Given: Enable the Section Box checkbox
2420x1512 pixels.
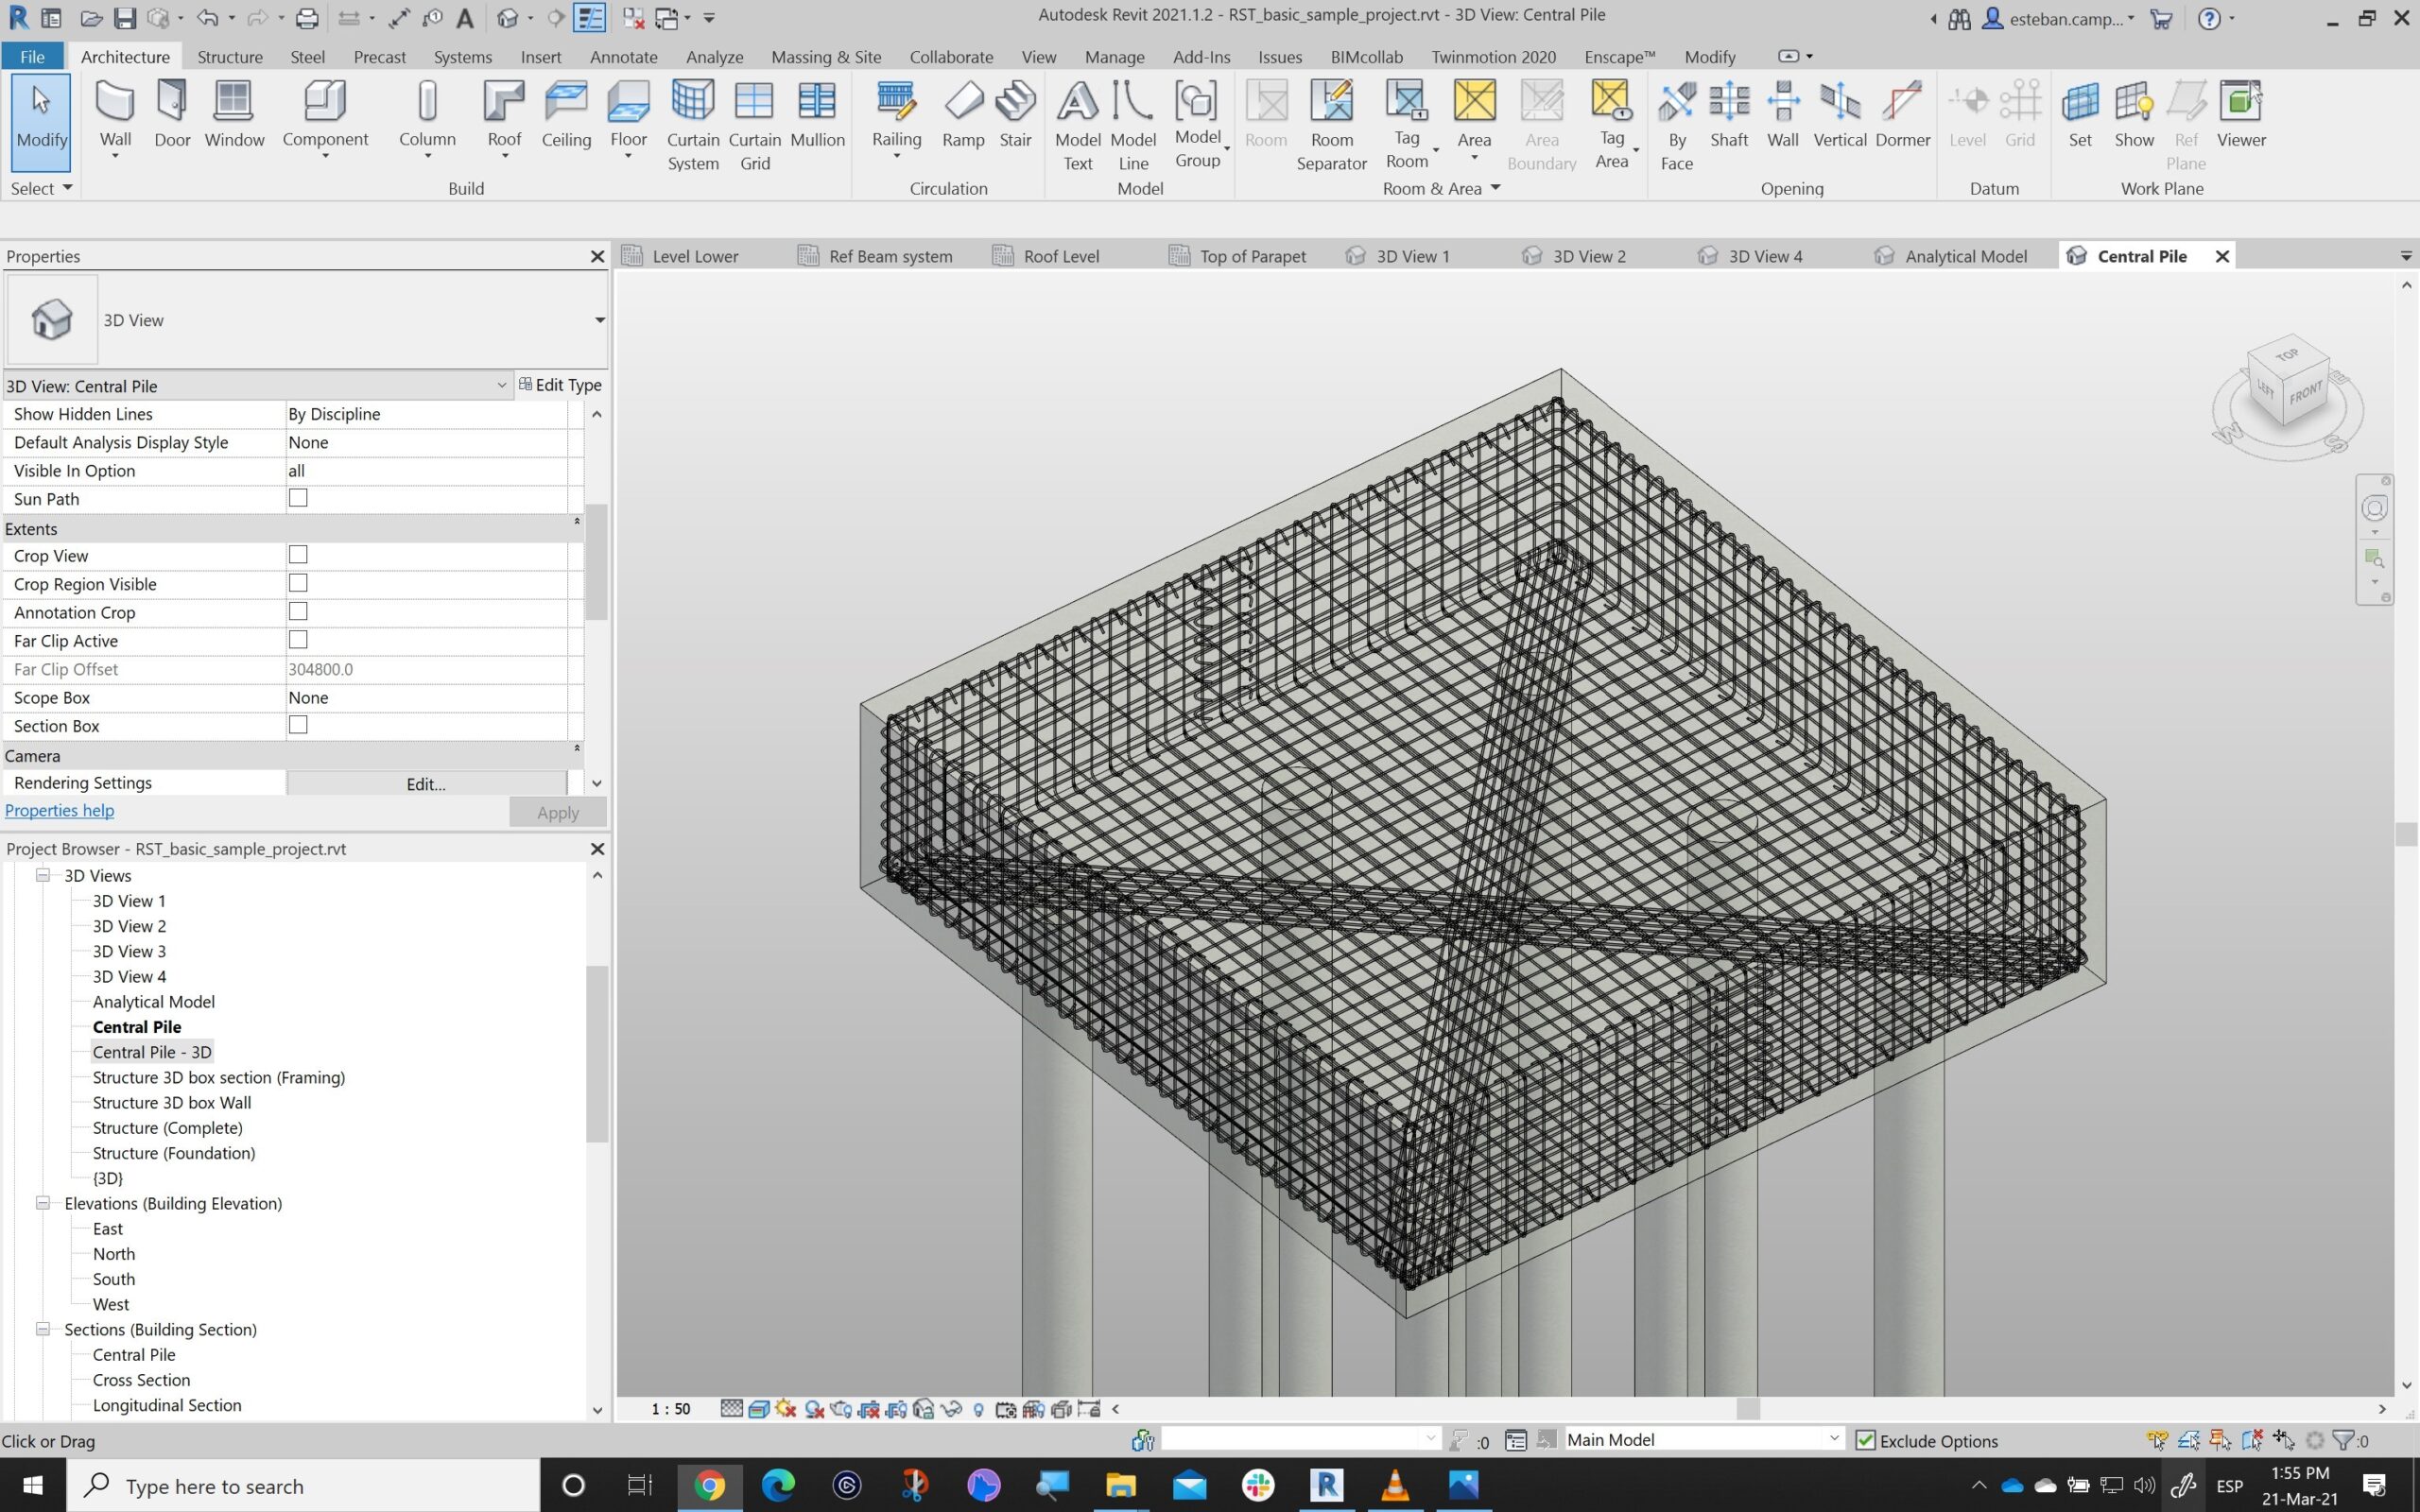Looking at the screenshot, I should tap(298, 725).
